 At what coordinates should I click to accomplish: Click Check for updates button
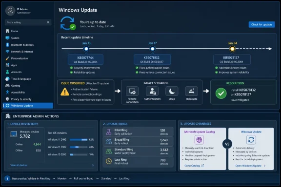point(261,24)
